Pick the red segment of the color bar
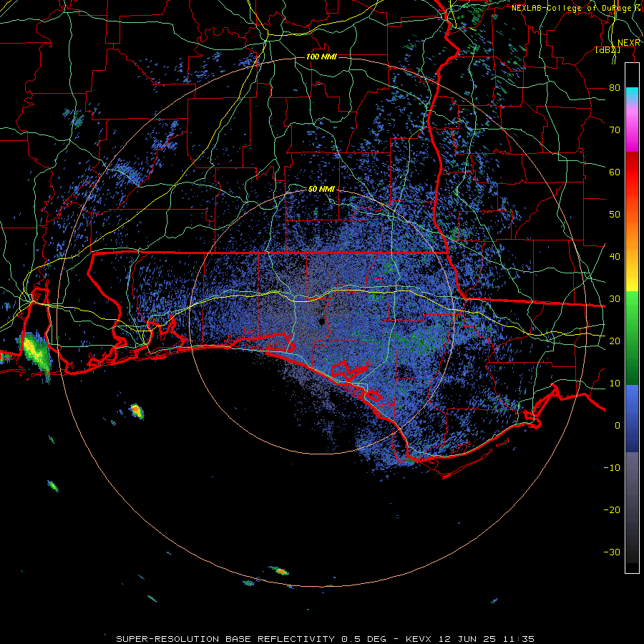This screenshot has height=644, width=644. (x=632, y=172)
